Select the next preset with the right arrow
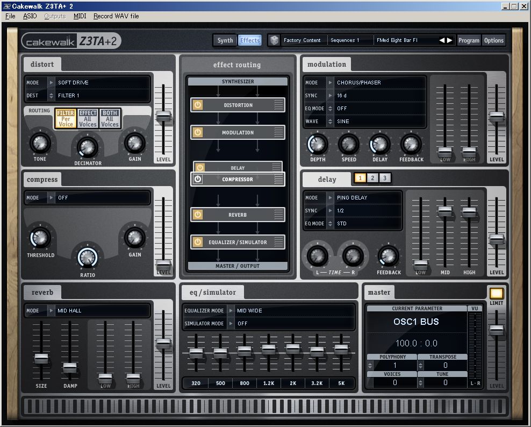Image resolution: width=531 pixels, height=427 pixels. click(x=450, y=40)
